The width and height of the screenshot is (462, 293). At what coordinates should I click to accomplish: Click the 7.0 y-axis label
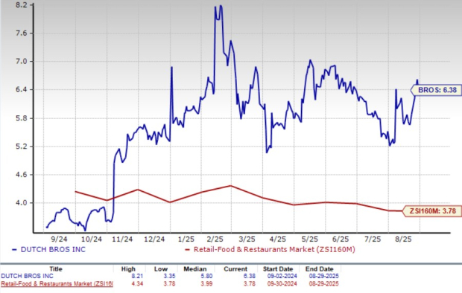(x=21, y=62)
